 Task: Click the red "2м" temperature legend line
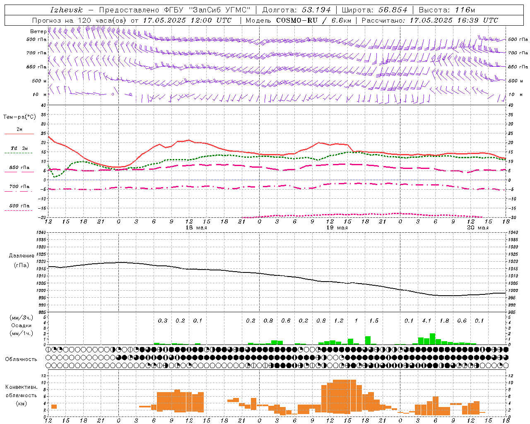(19, 134)
